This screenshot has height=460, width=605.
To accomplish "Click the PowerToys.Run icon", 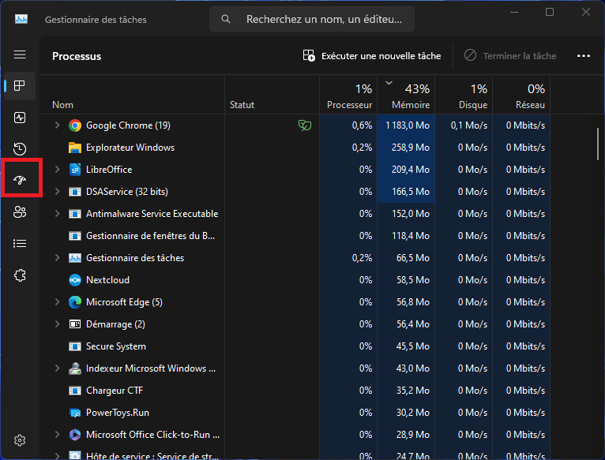I will 75,413.
